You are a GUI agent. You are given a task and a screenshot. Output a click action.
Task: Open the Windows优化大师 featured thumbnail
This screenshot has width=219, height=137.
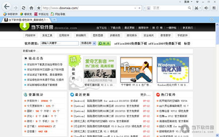point(173,70)
